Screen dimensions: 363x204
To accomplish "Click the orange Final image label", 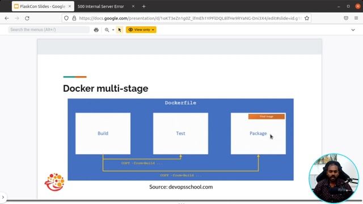I will point(267,116).
